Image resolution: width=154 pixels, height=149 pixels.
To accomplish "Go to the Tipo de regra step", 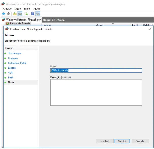I will 15,53.
